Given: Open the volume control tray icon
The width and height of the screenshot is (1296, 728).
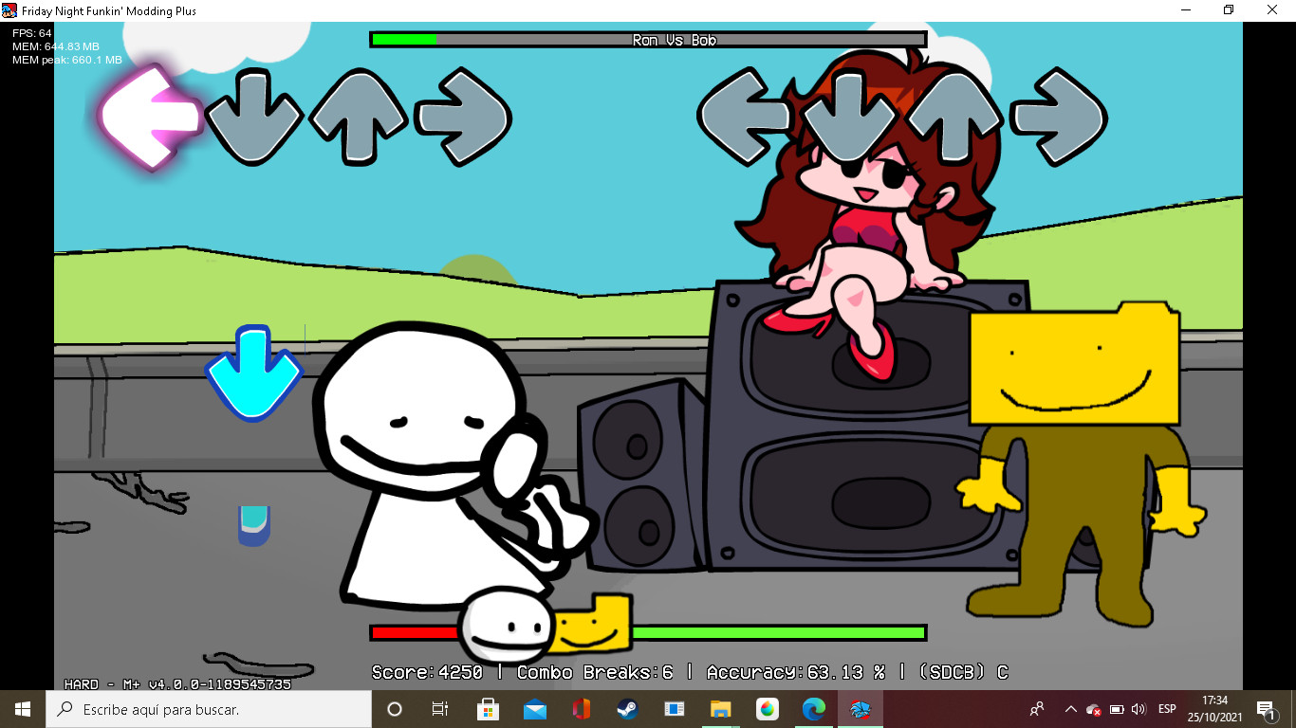Looking at the screenshot, I should point(1139,709).
